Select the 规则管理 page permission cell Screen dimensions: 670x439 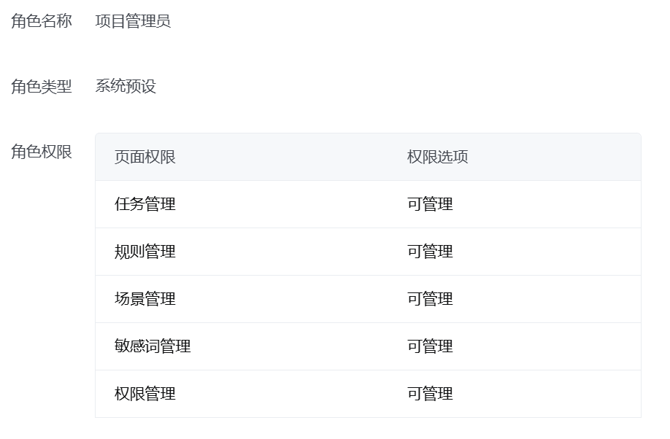coord(145,252)
